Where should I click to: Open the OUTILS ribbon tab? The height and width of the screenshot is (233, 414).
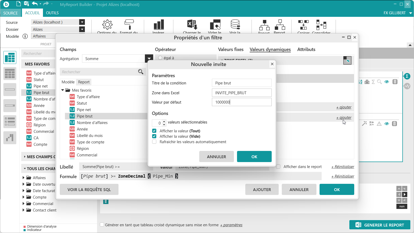click(52, 13)
